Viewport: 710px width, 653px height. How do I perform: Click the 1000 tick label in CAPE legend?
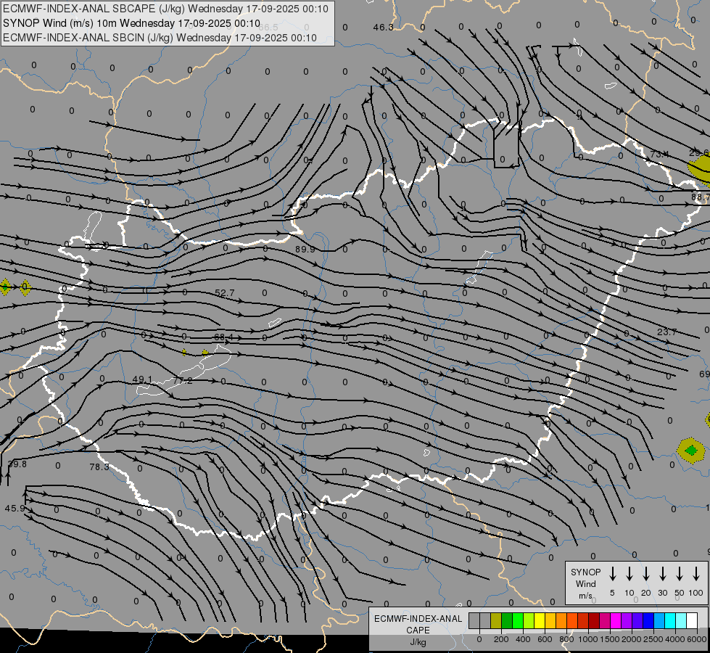[x=588, y=639]
